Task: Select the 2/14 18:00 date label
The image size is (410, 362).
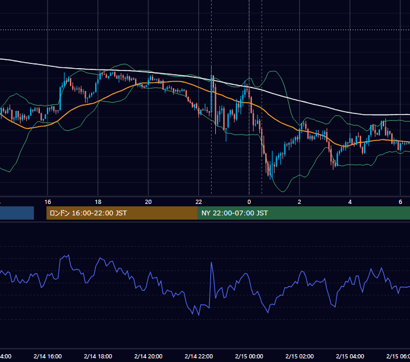Action: click(98, 356)
